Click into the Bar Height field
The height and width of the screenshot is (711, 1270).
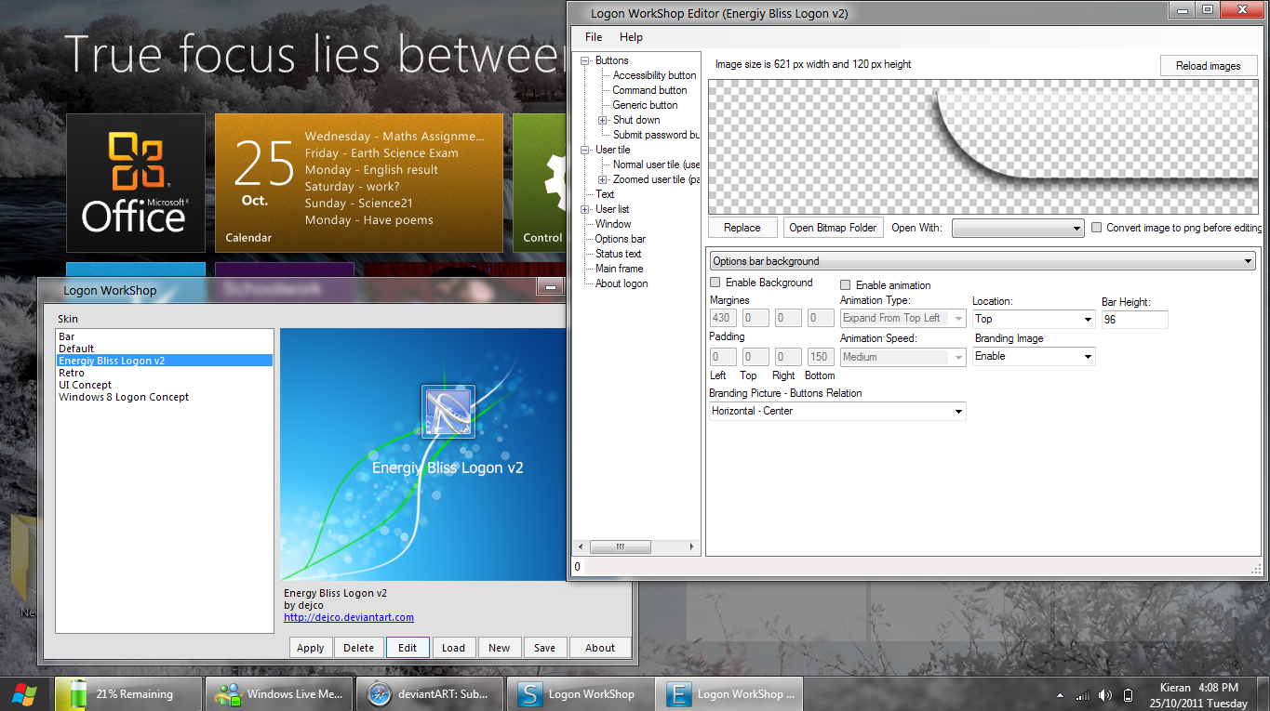tap(1134, 319)
